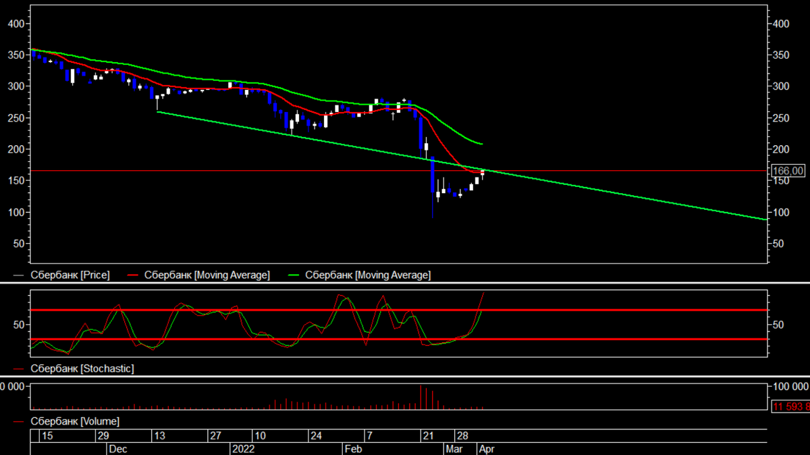
Task: Click date 21 on the time axis
Action: tap(428, 435)
